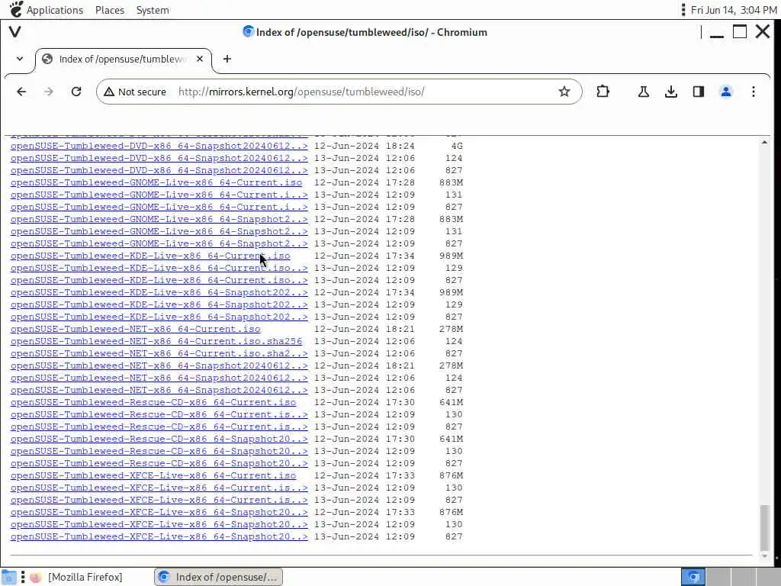Open Rescue-CD-x86_64-Current.iso link

(x=153, y=402)
